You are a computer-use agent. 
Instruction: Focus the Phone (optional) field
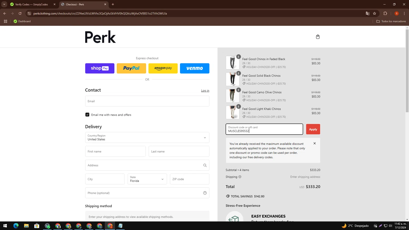pyautogui.click(x=147, y=193)
